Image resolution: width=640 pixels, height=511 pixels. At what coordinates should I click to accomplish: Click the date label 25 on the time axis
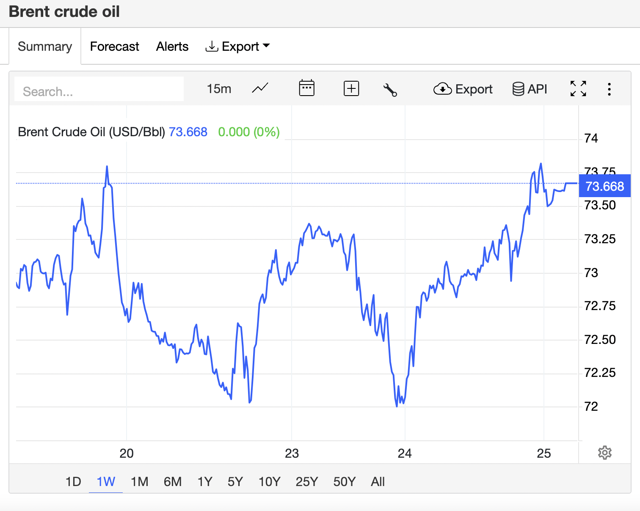(x=544, y=453)
